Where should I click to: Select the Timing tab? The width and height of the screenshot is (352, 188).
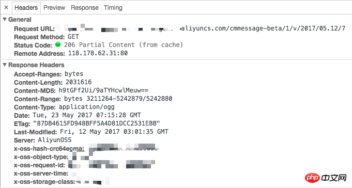[x=113, y=8]
